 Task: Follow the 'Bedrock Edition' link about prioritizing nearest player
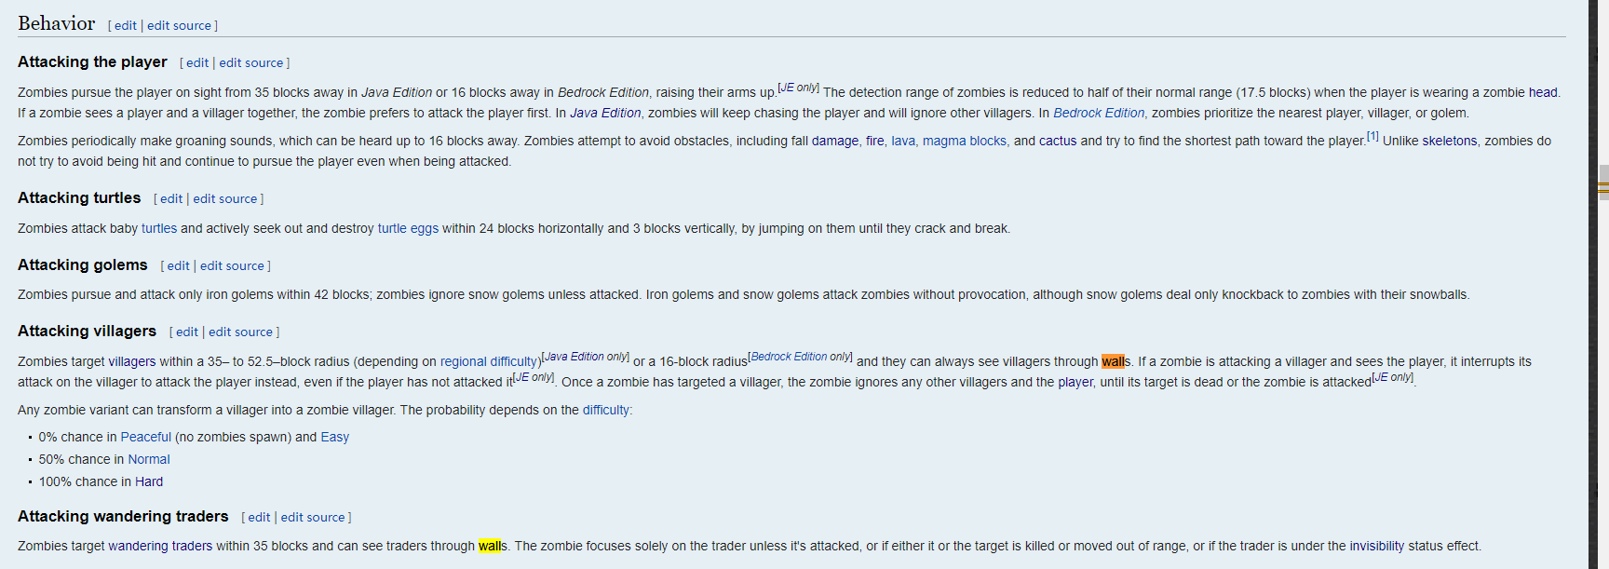click(1098, 114)
